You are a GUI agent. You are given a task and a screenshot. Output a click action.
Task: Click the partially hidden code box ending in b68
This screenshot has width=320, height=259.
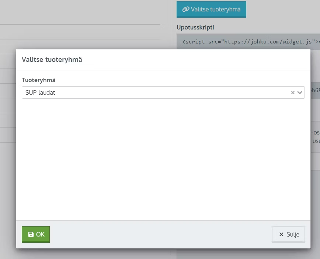click(315, 90)
